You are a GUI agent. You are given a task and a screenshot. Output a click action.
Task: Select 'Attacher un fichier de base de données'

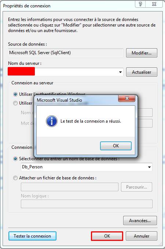click(15, 178)
